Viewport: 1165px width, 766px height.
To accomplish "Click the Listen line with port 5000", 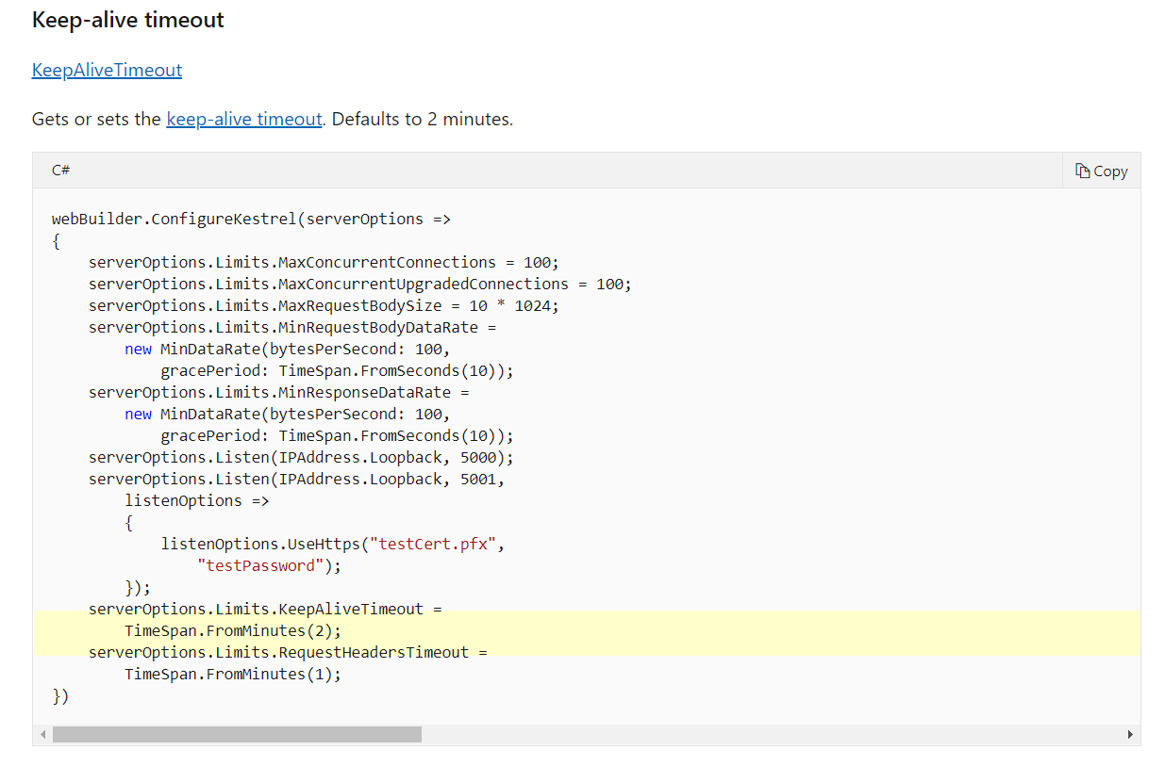I will [300, 457].
